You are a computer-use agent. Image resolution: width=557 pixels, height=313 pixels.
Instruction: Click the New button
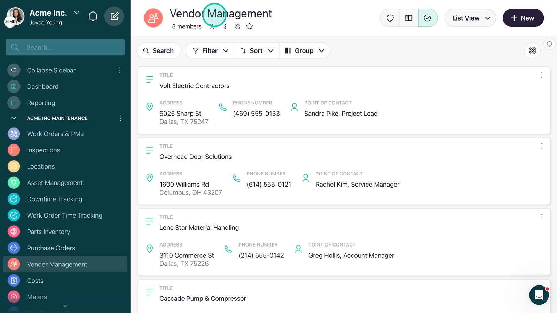[523, 18]
